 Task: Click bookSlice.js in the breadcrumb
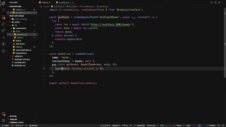click(59, 6)
